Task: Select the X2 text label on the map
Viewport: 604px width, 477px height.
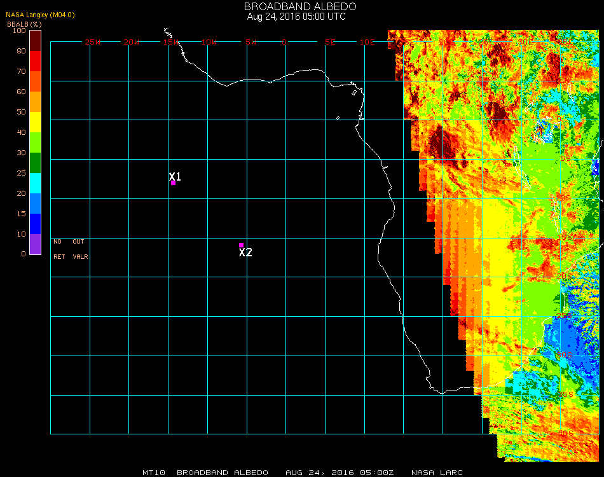Action: [245, 252]
